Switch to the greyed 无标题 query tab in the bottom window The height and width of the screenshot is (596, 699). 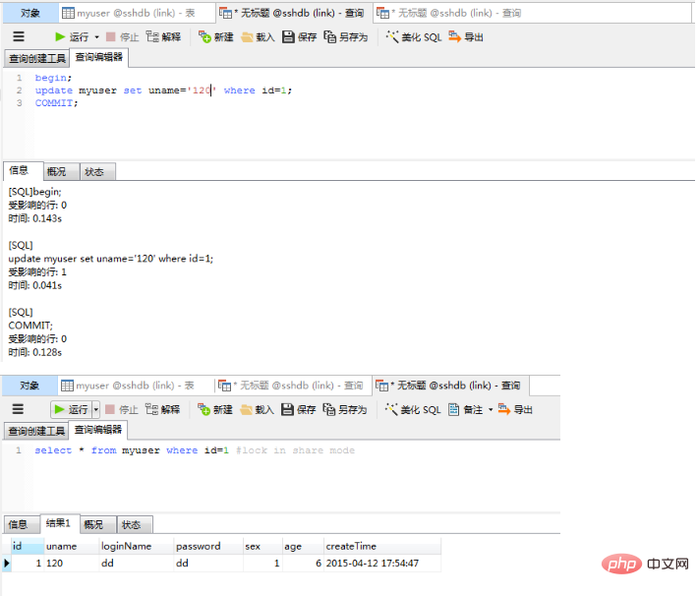(x=293, y=386)
